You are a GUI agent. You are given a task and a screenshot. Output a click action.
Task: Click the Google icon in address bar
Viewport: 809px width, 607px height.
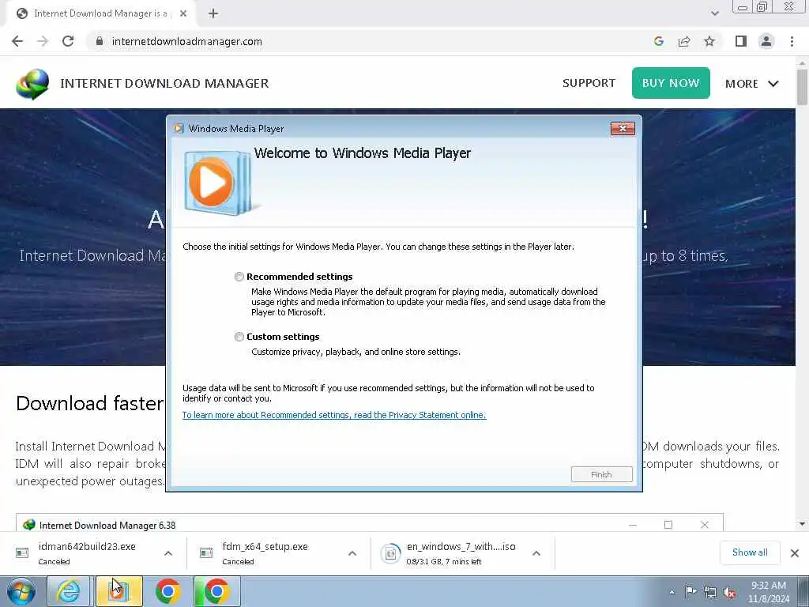click(x=658, y=41)
